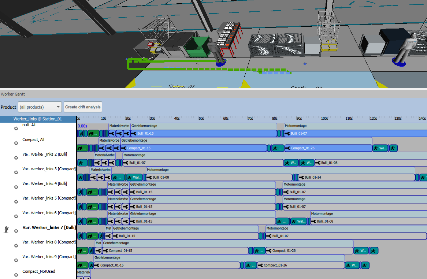Click the Motormontage group label in the Bulli_All row

point(295,126)
